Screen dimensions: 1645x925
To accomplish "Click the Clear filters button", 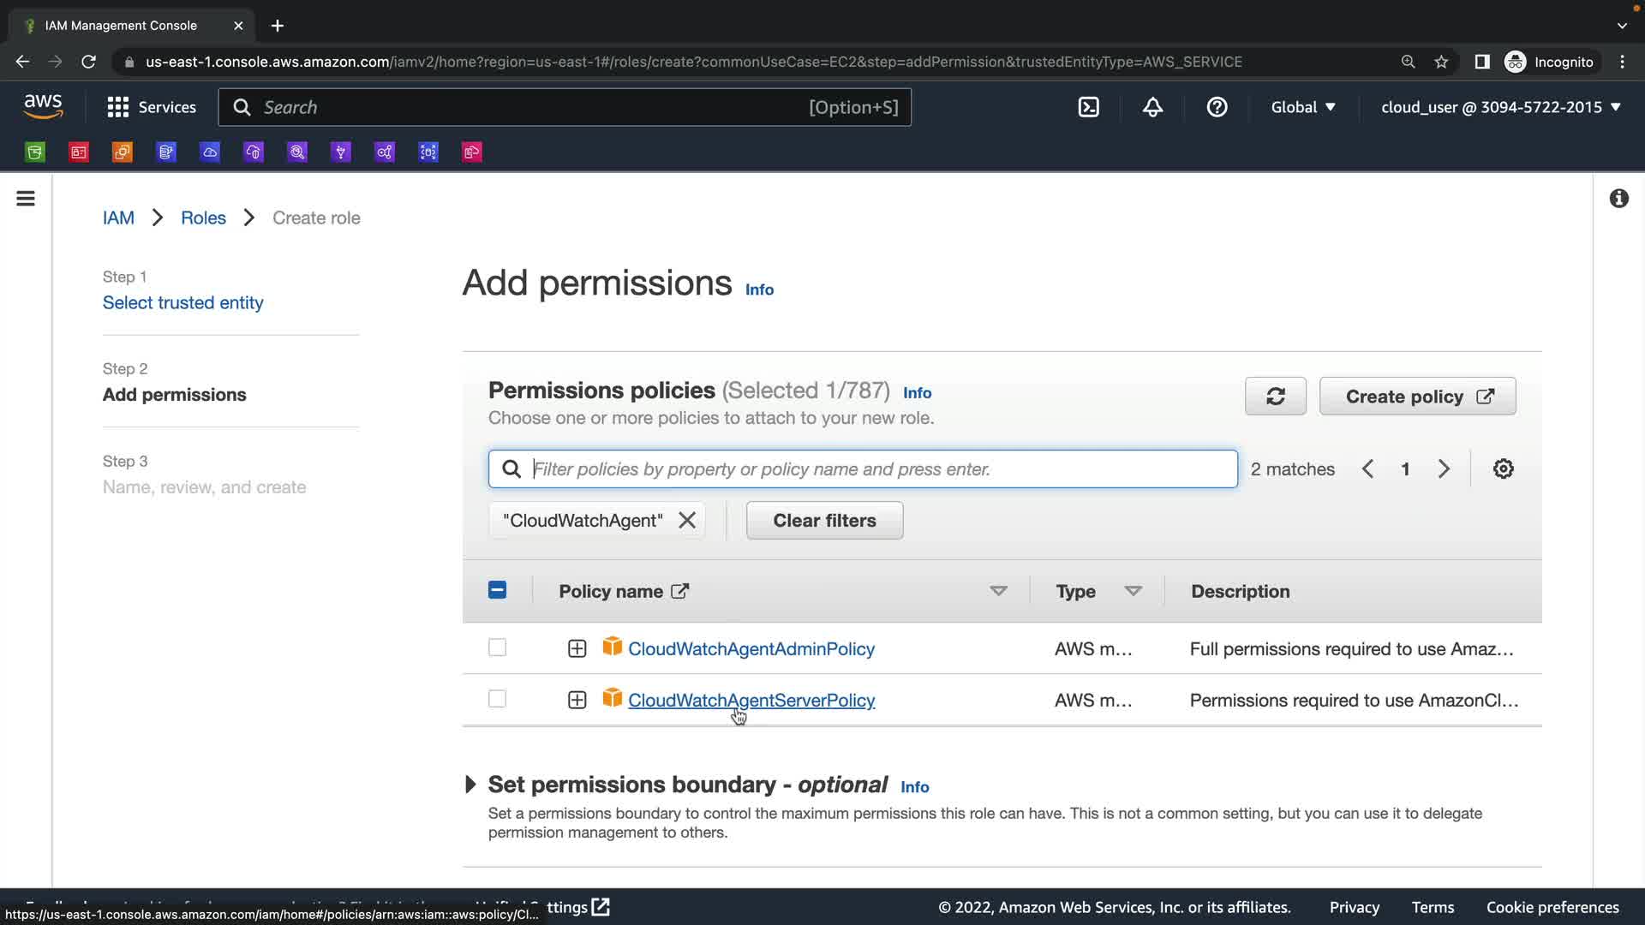I will point(824,521).
